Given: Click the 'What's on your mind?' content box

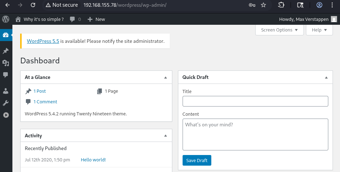Looking at the screenshot, I should click(255, 134).
